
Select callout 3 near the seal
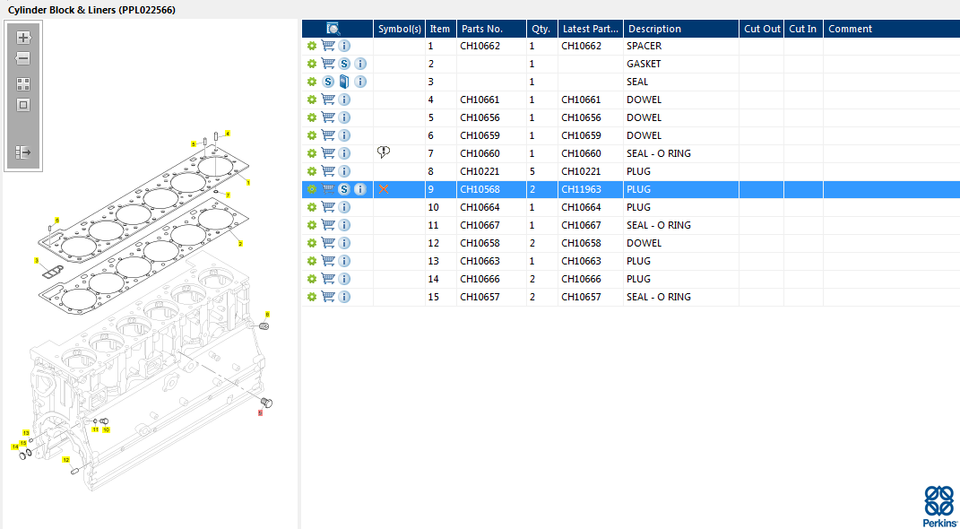[x=37, y=260]
